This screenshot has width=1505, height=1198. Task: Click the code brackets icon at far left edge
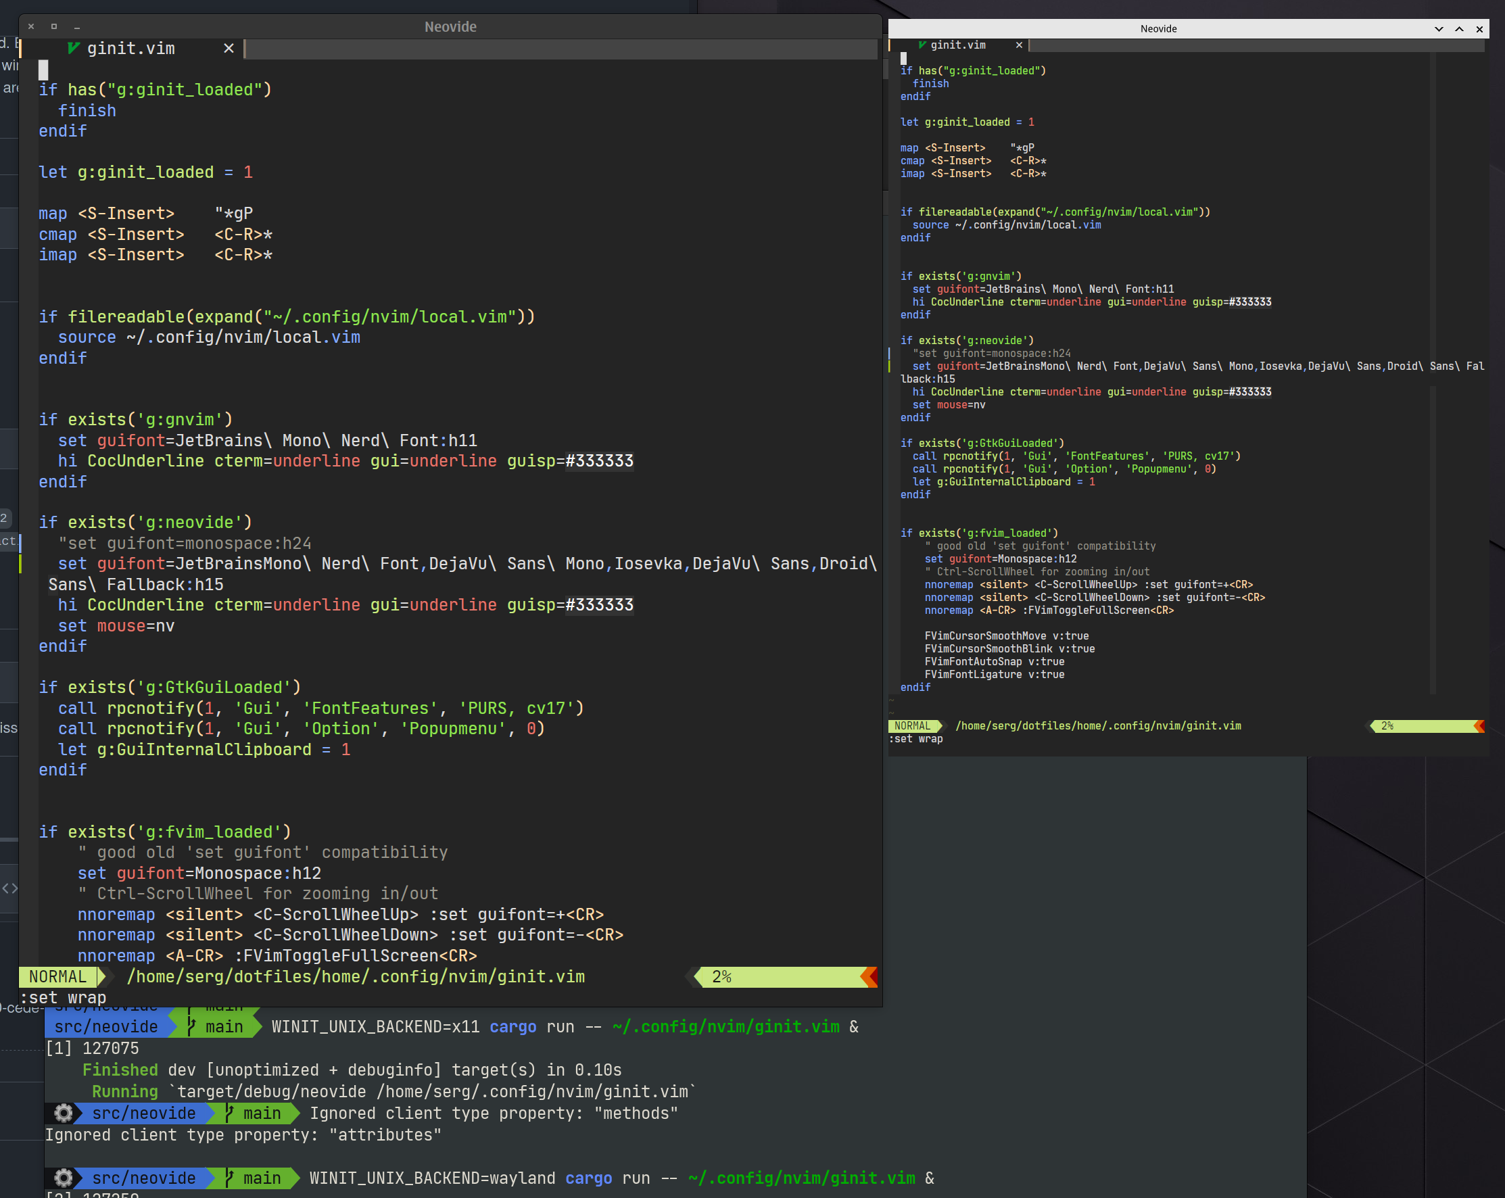tap(9, 888)
